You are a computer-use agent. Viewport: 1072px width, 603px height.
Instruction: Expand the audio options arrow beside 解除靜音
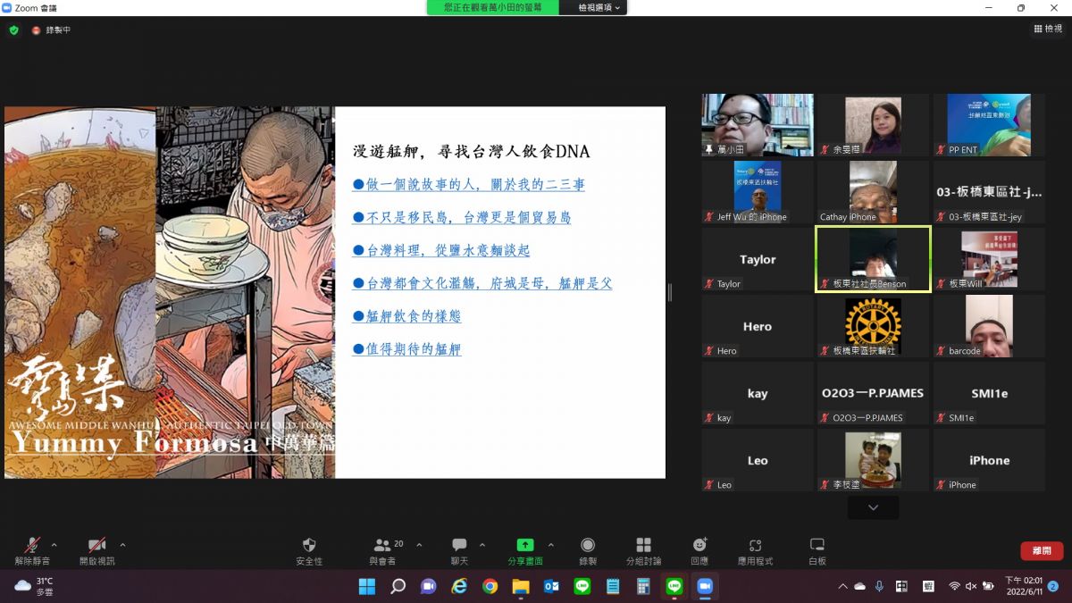[x=54, y=544]
